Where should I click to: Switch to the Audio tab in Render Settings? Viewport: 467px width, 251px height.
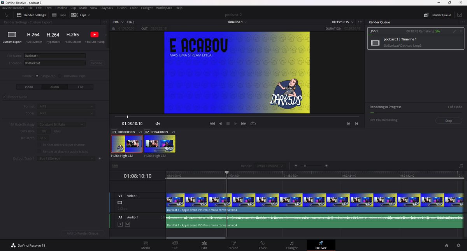point(54,87)
